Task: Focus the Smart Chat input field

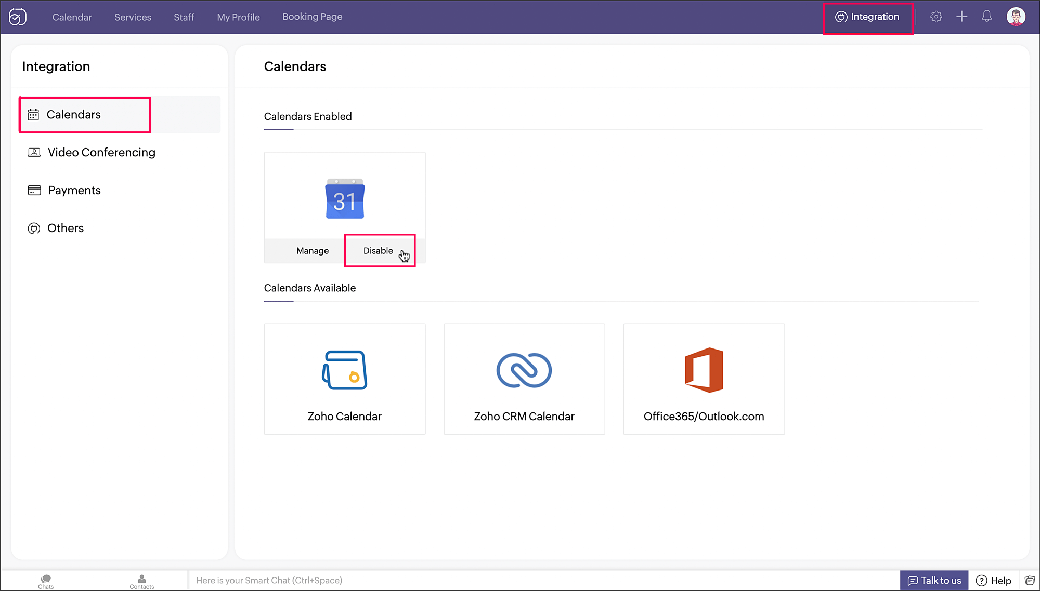Action: [544, 581]
